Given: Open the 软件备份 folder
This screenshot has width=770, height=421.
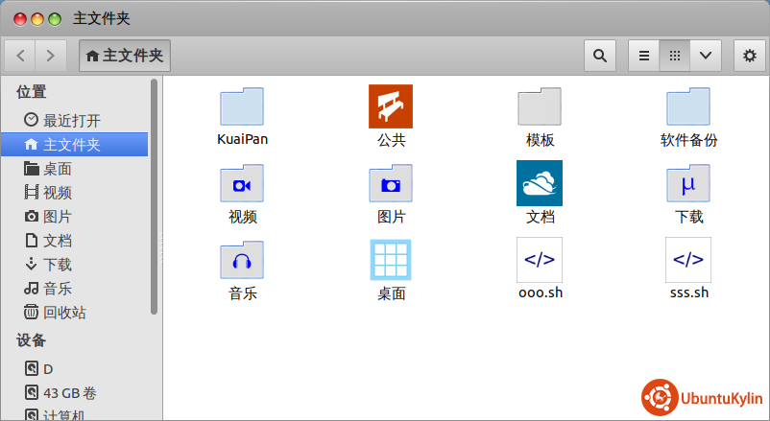Looking at the screenshot, I should coord(688,106).
